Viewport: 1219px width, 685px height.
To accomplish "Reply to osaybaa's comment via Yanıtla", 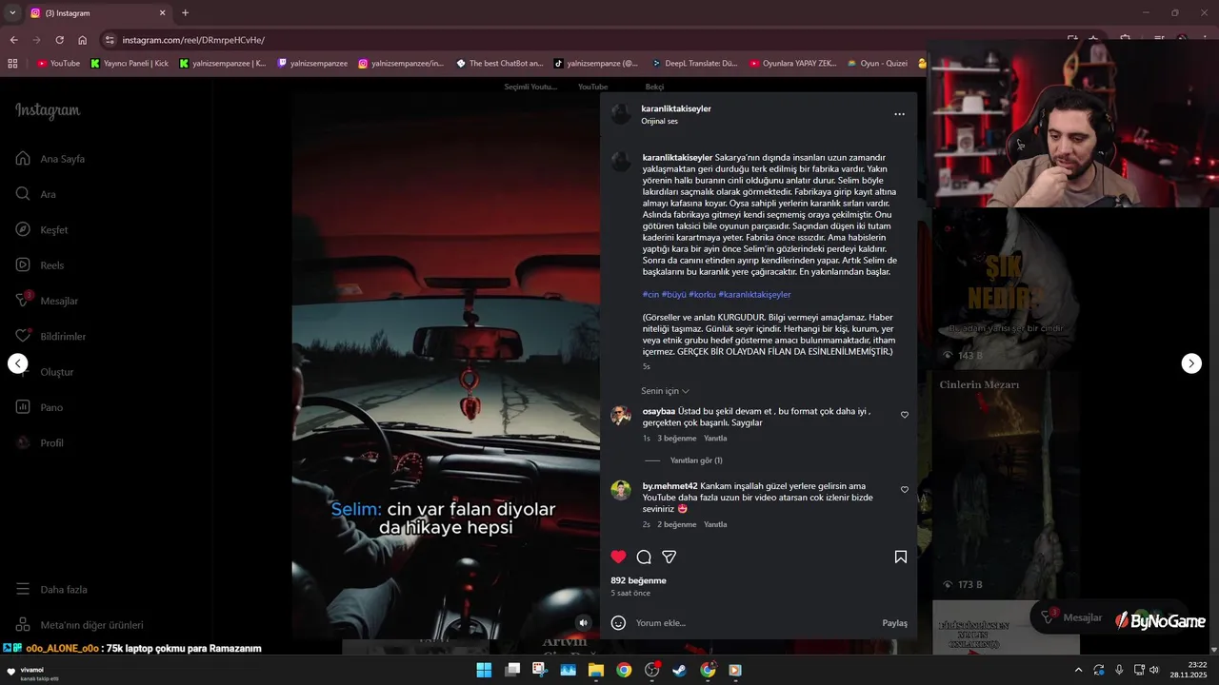I will (x=715, y=439).
